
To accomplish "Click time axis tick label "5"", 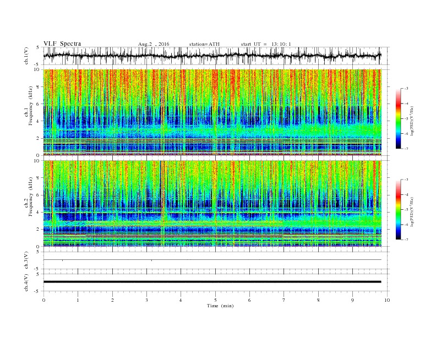I will tap(215, 300).
